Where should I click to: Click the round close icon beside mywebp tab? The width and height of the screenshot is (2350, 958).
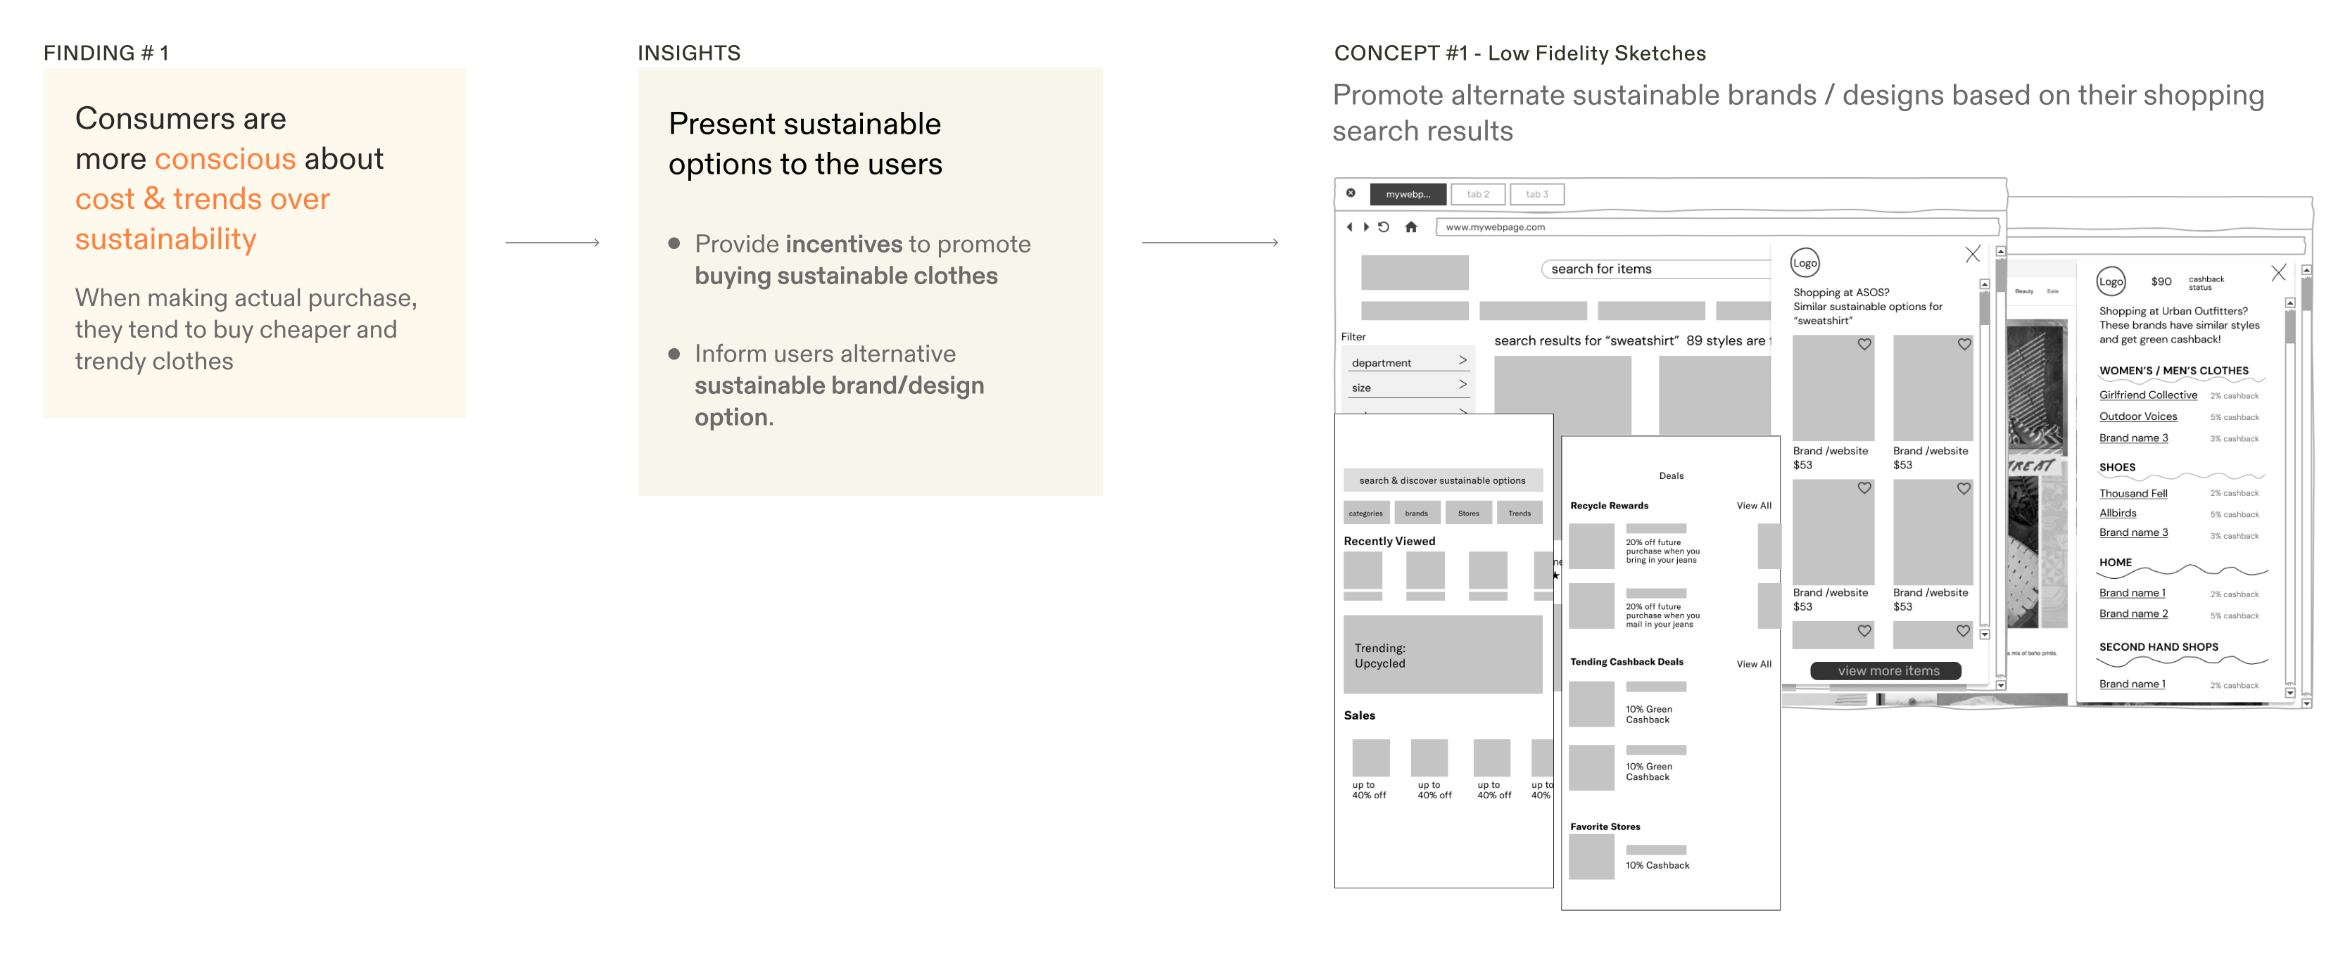1350,193
